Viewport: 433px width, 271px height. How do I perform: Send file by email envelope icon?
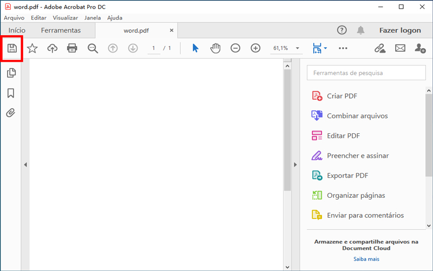pyautogui.click(x=400, y=48)
